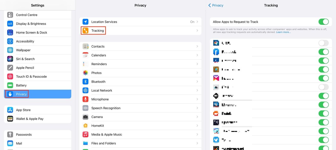Image resolution: width=336 pixels, height=150 pixels.
Task: Tap the Local Network globe icon
Action: pos(86,90)
